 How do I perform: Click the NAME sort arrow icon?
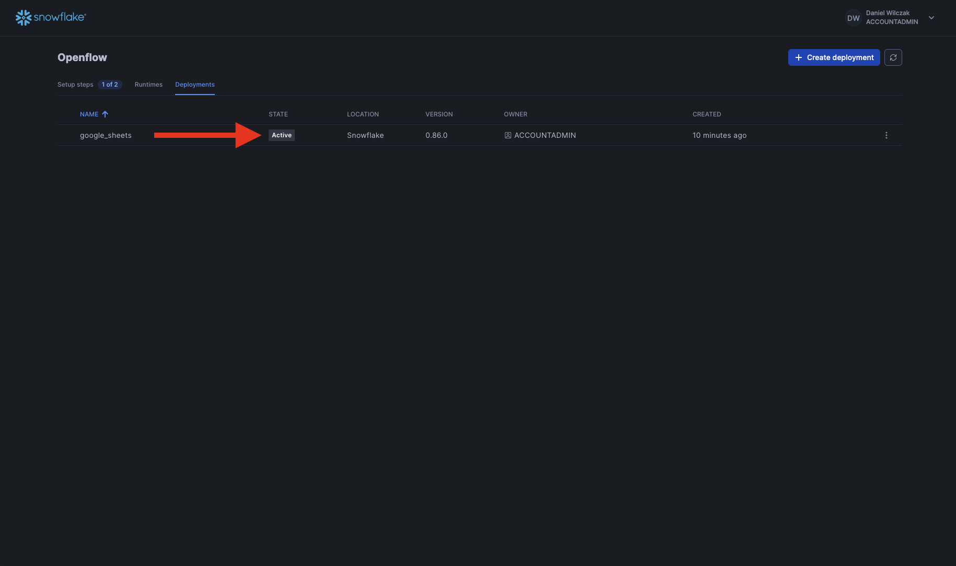pyautogui.click(x=105, y=114)
